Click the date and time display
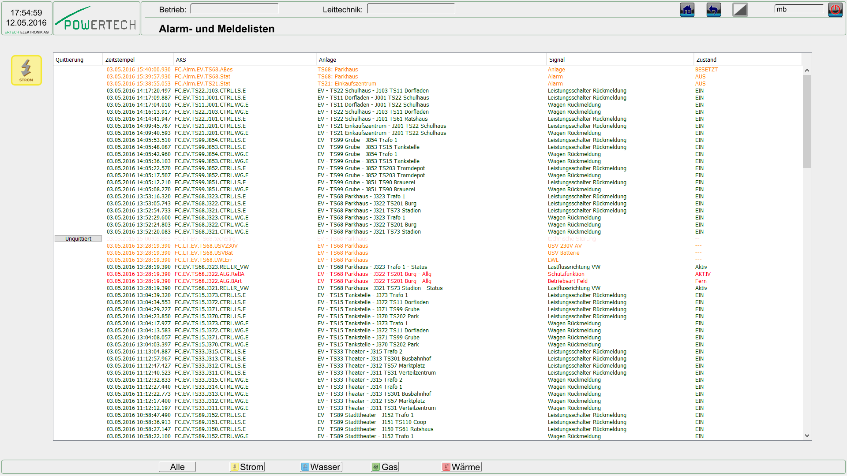 coord(26,18)
